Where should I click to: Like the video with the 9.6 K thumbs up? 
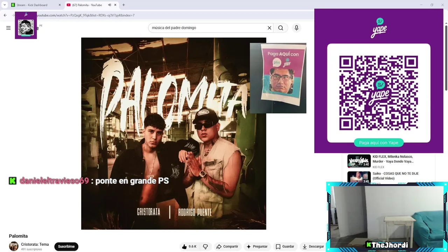click(x=189, y=246)
